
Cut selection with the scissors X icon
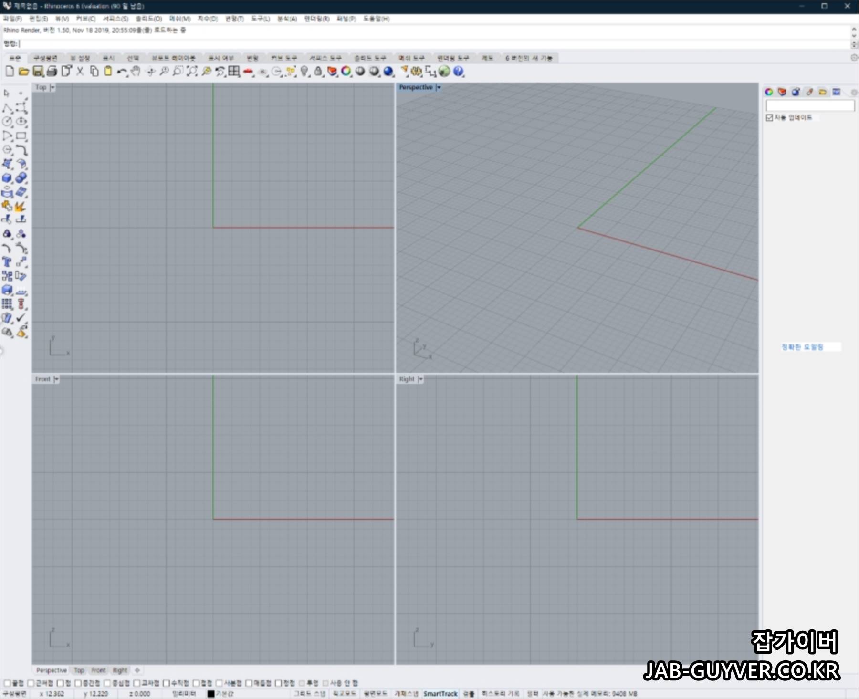tap(80, 72)
